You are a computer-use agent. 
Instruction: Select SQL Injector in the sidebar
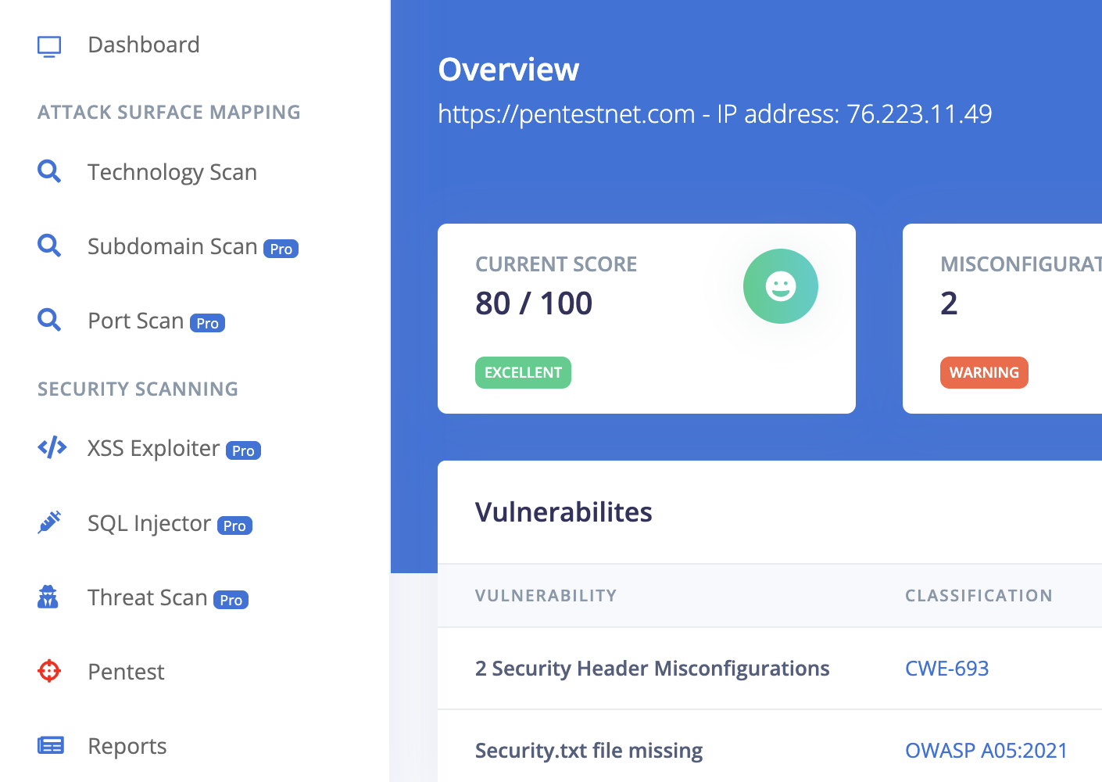(x=149, y=523)
